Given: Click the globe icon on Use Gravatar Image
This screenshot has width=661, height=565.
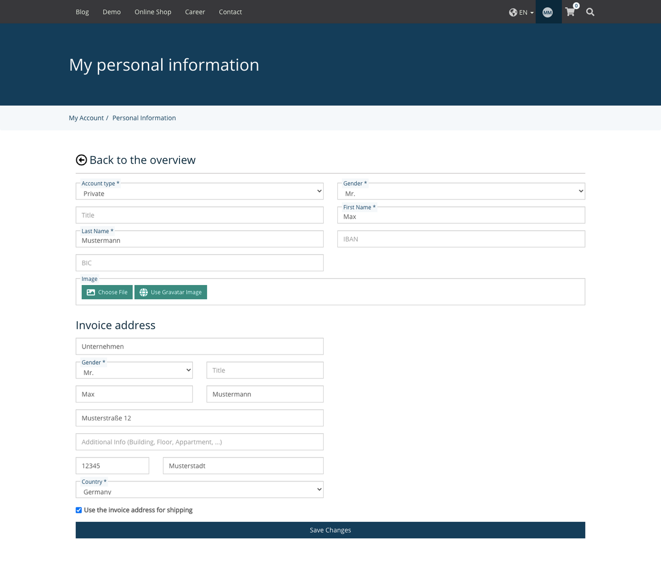Looking at the screenshot, I should point(144,292).
